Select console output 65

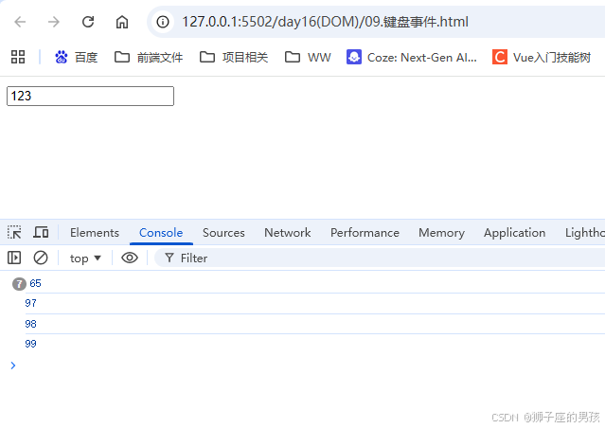(35, 284)
